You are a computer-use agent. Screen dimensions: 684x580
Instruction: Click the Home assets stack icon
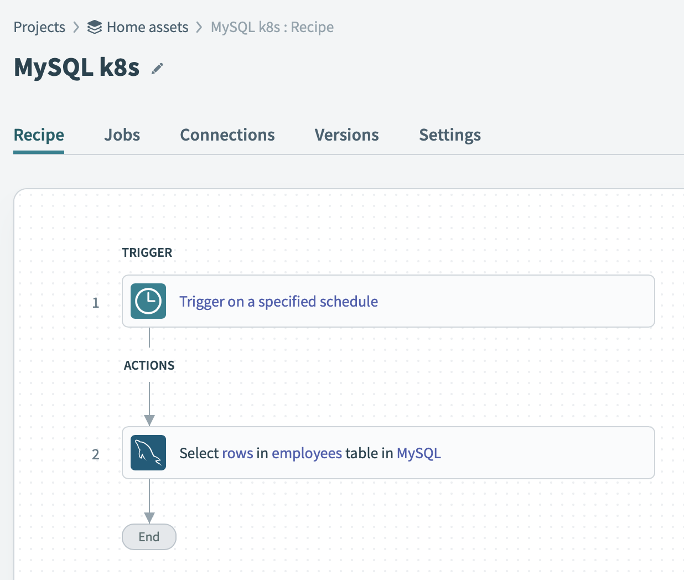95,27
